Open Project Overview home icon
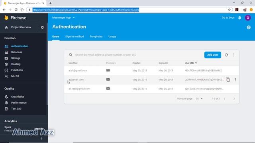The height and width of the screenshot is (143, 255). pyautogui.click(x=6, y=27)
